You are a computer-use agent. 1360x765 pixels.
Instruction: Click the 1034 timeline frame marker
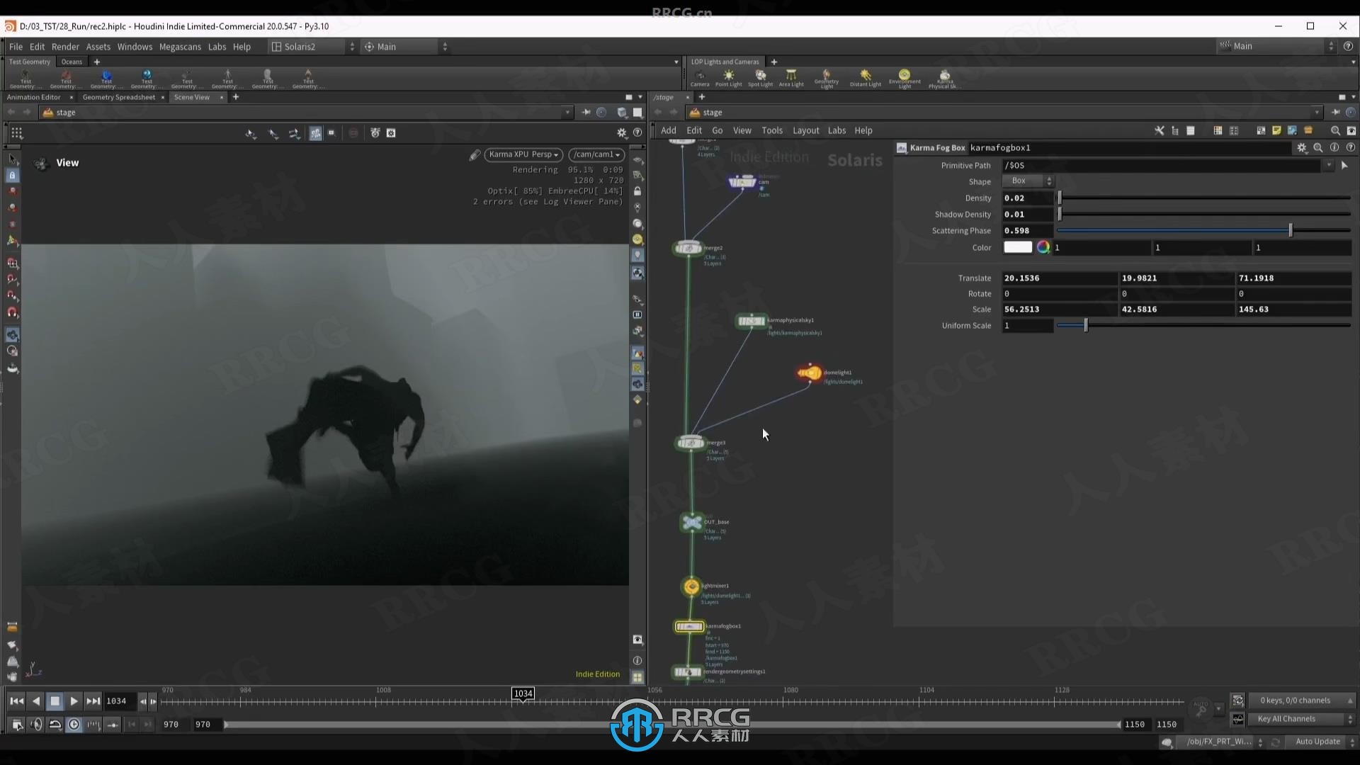[x=523, y=693]
